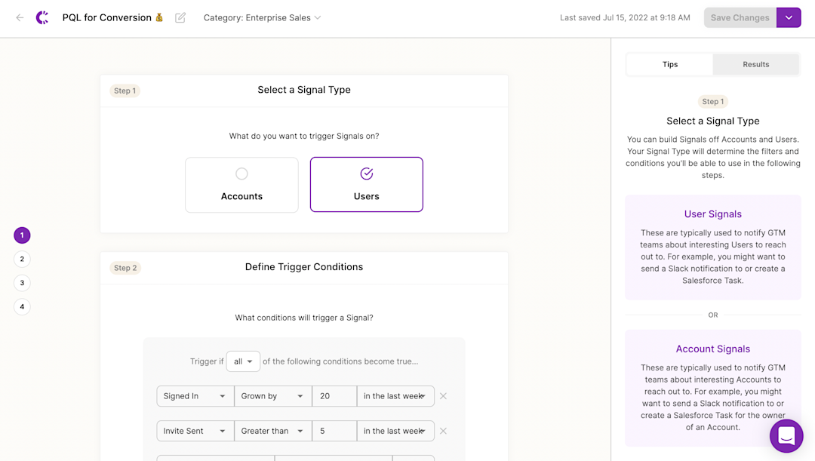The height and width of the screenshot is (461, 815).
Task: Click the purple app logo
Action: (42, 17)
